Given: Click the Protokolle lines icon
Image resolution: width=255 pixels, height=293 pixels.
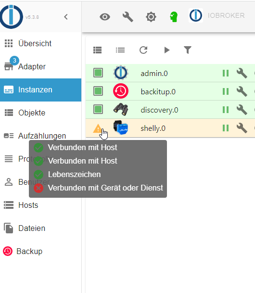Looking at the screenshot, I should click(9, 159).
